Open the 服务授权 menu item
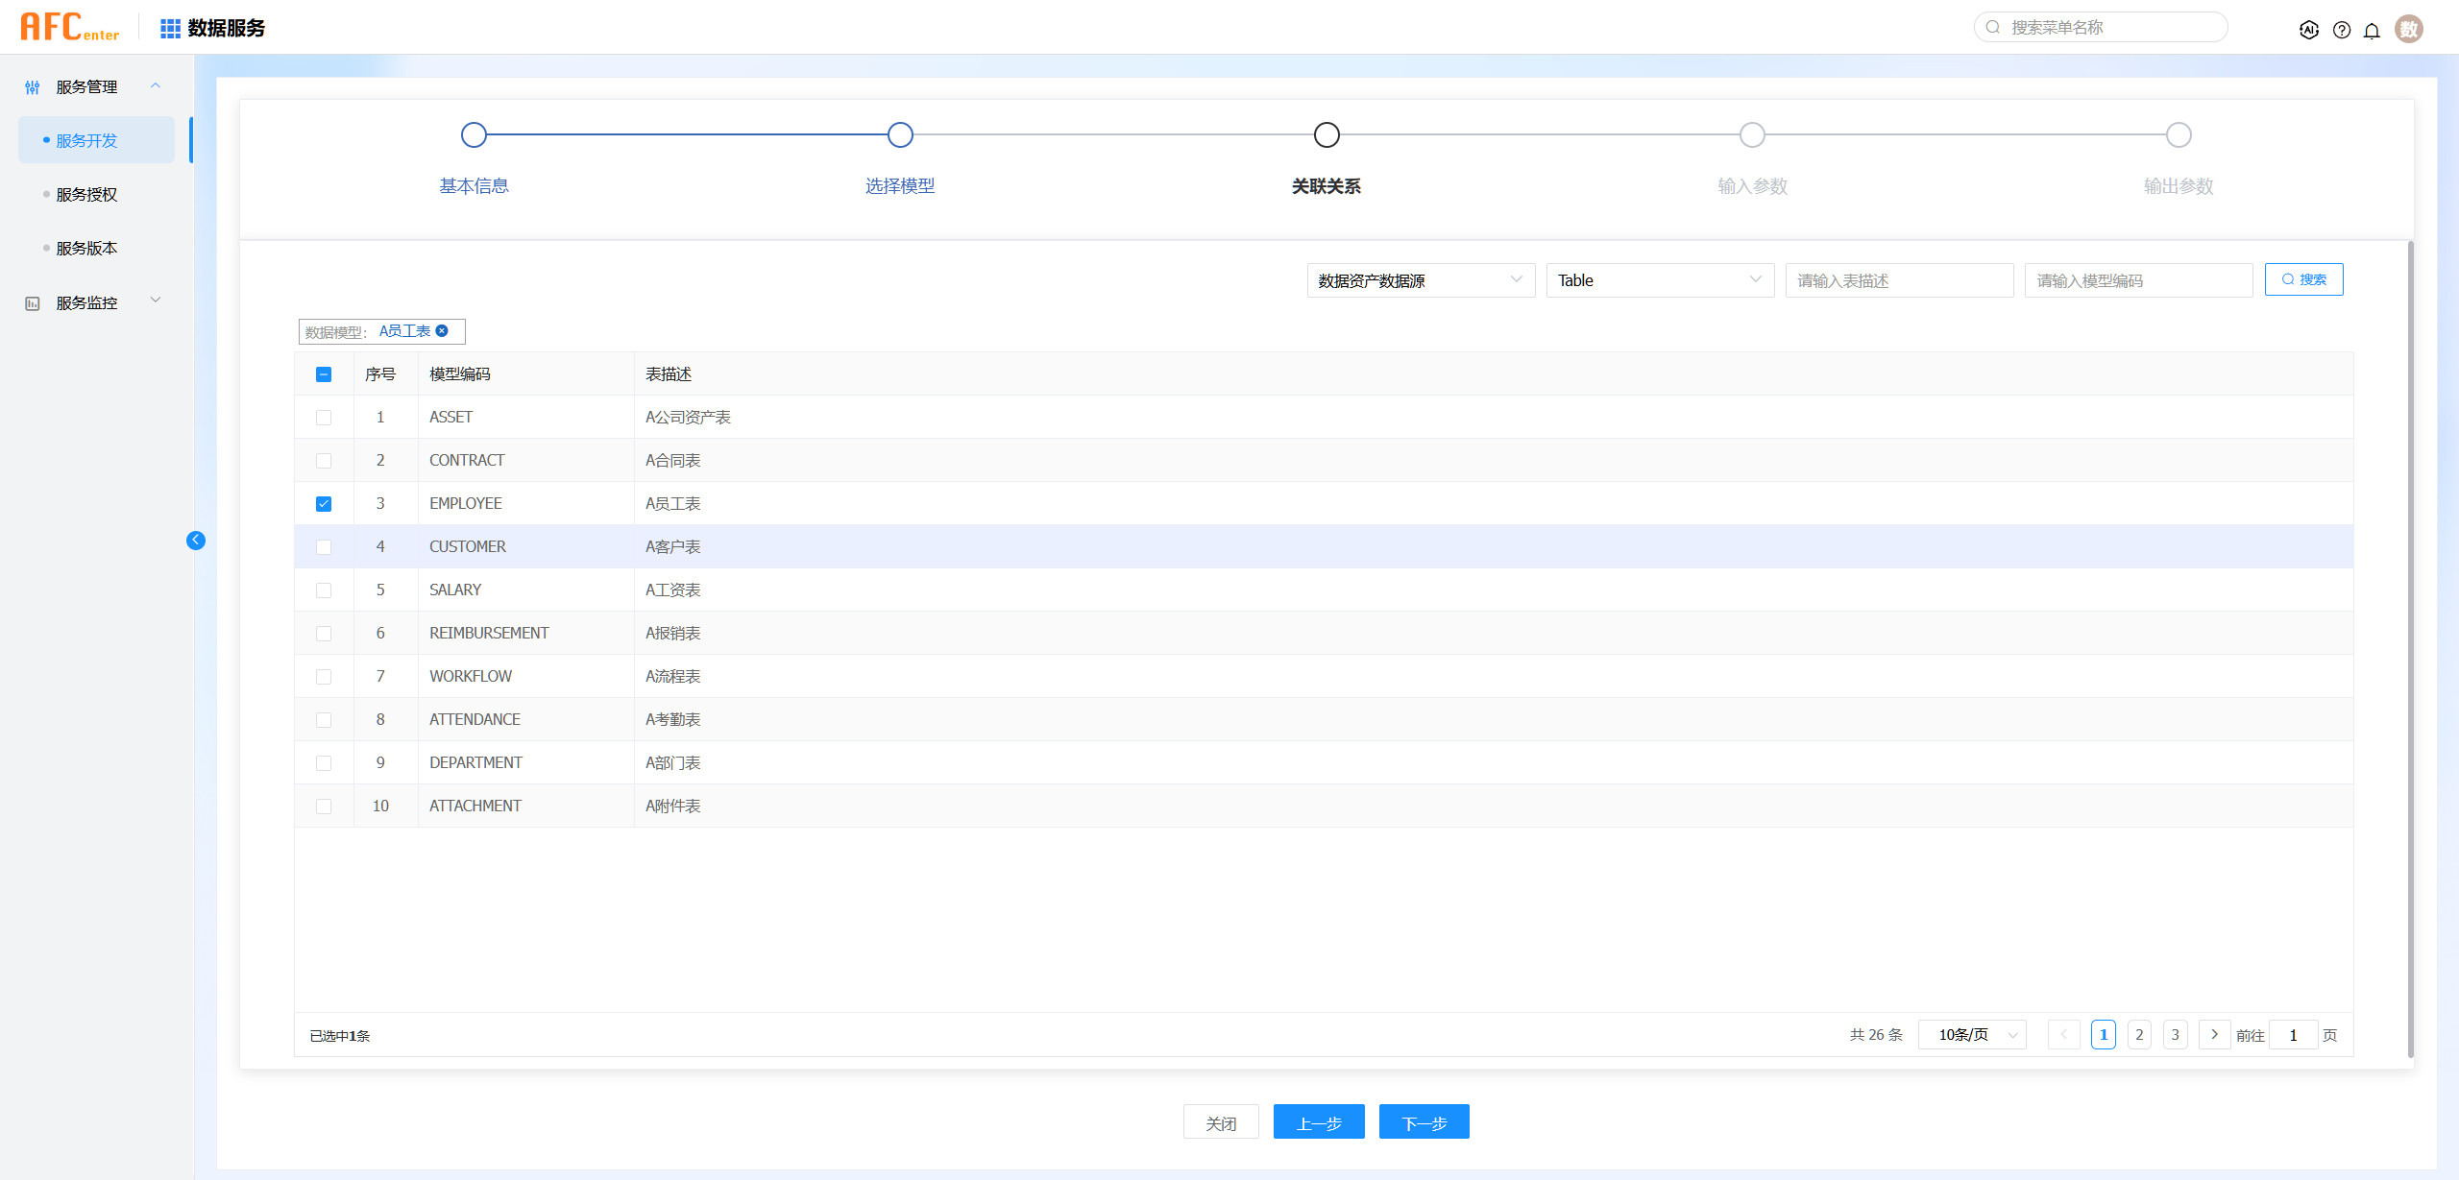This screenshot has height=1180, width=2459. click(86, 195)
